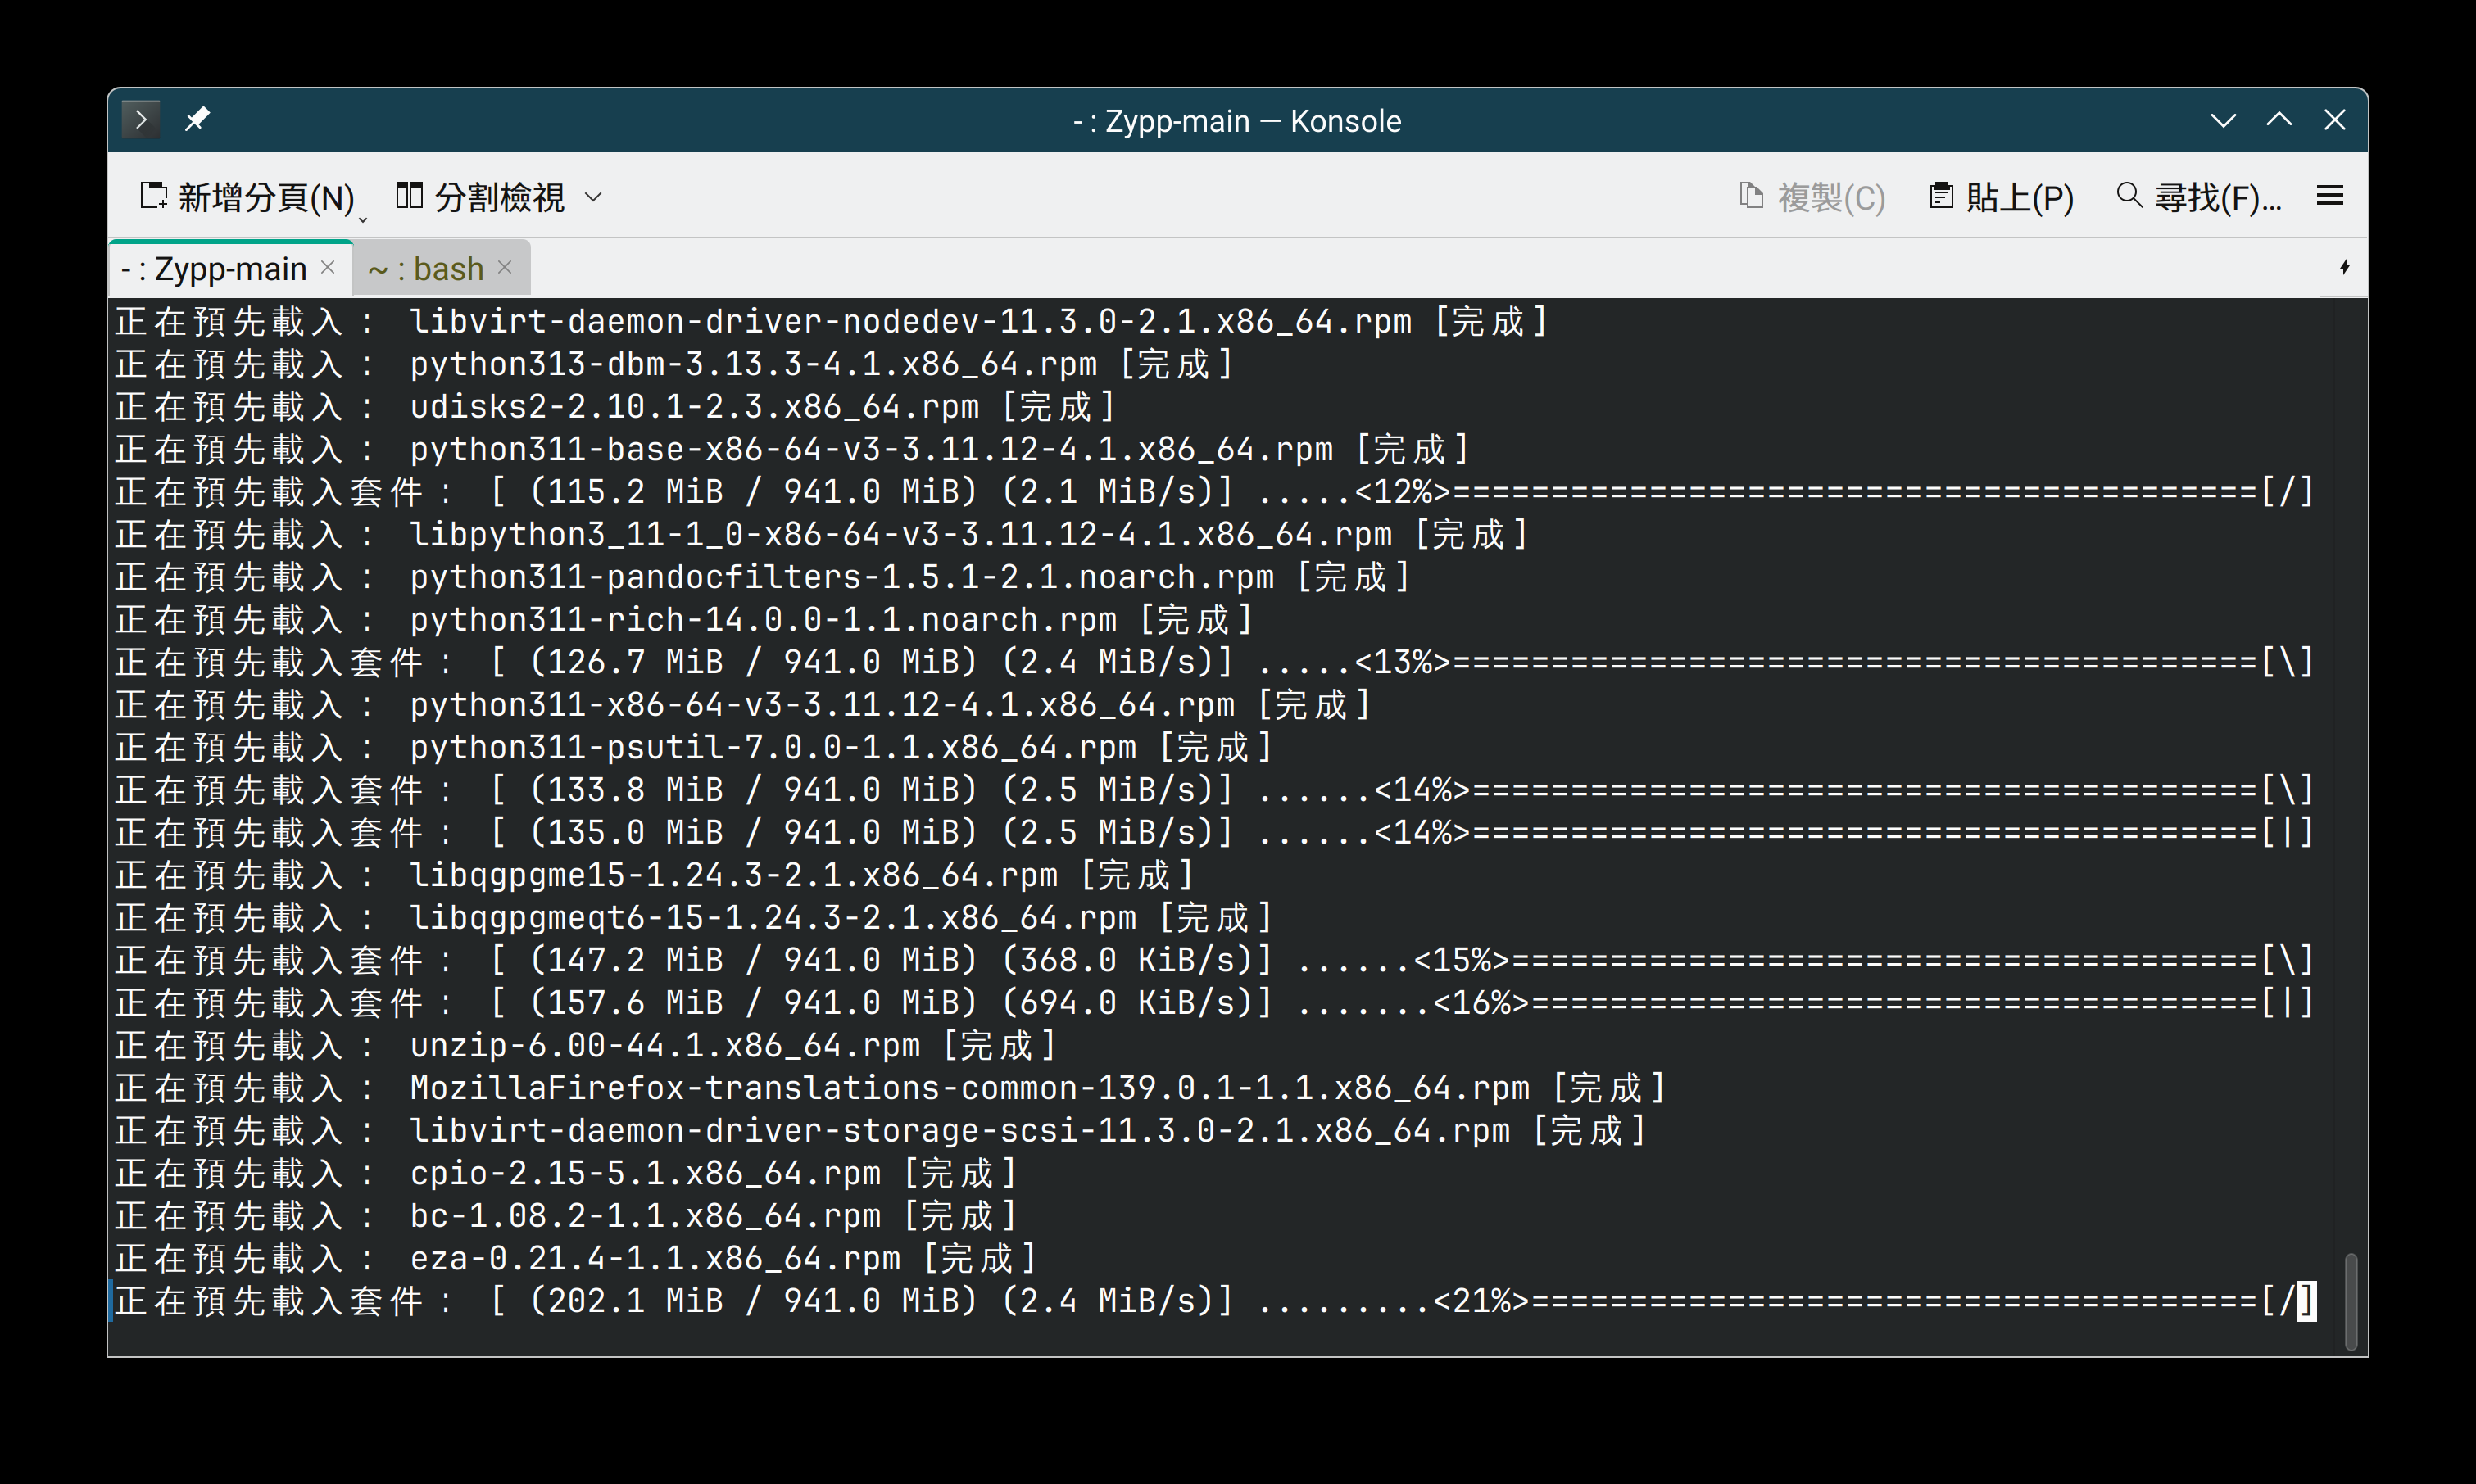Open the hamburger menu
The image size is (2476, 1484).
click(2330, 196)
